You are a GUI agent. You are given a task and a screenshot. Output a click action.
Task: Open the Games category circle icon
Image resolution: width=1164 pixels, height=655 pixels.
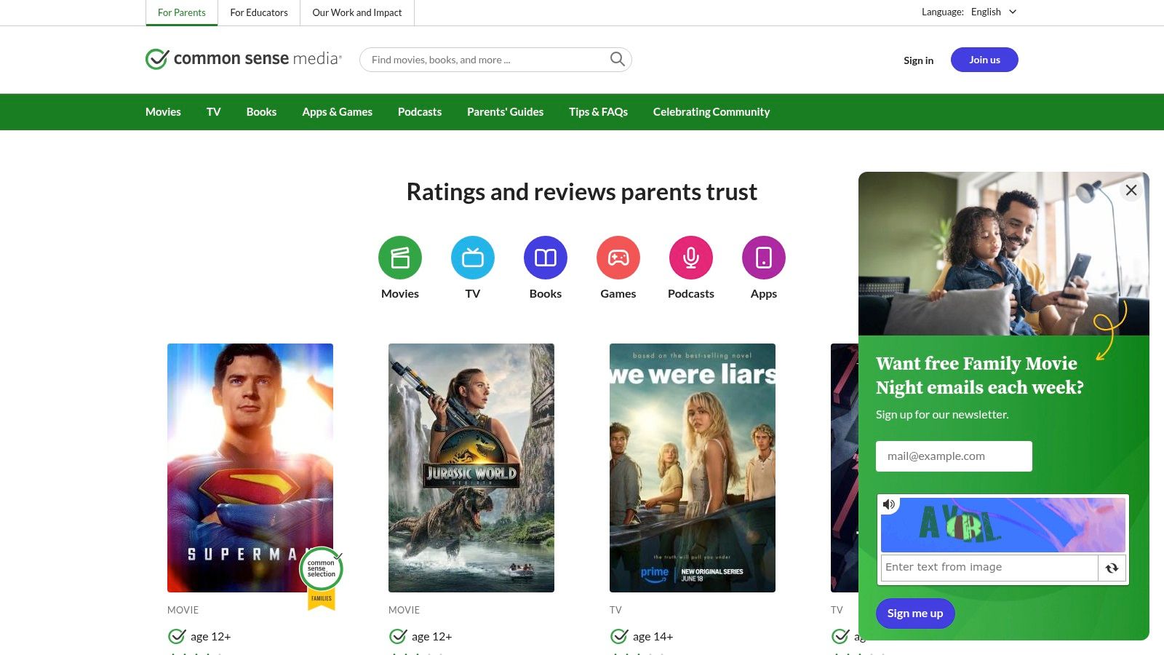click(618, 258)
